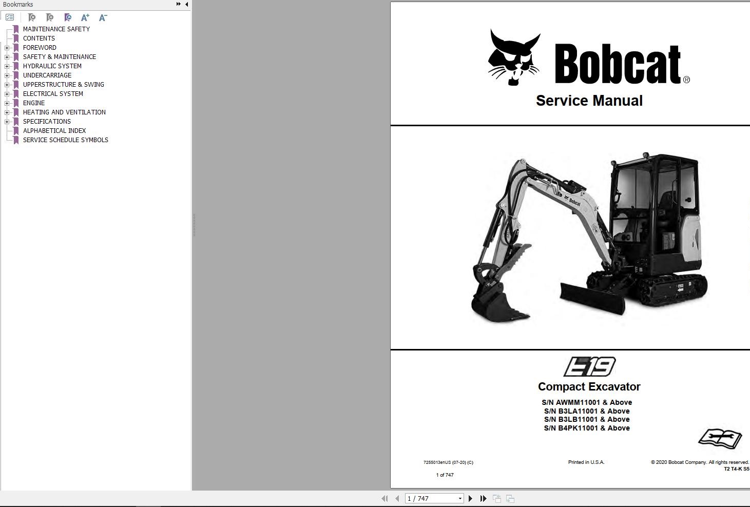Select FOREWORD bookmark text

[x=40, y=48]
